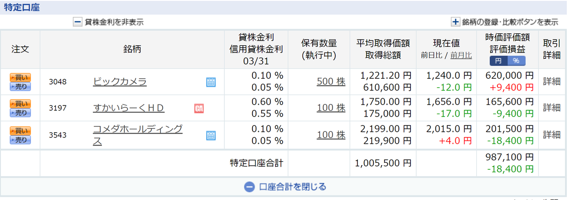Click 買い button for すかいらーくHD
The height and width of the screenshot is (200, 574).
point(20,104)
